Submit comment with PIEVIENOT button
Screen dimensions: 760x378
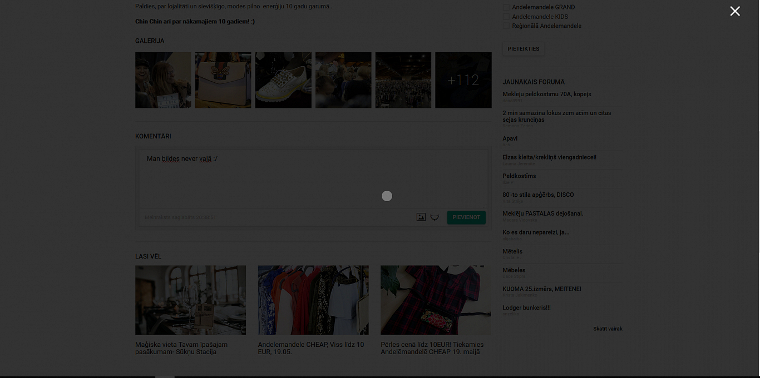[x=466, y=217]
